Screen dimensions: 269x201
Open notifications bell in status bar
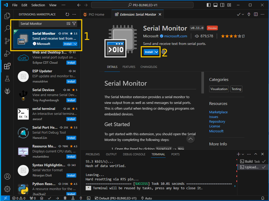click(x=262, y=198)
